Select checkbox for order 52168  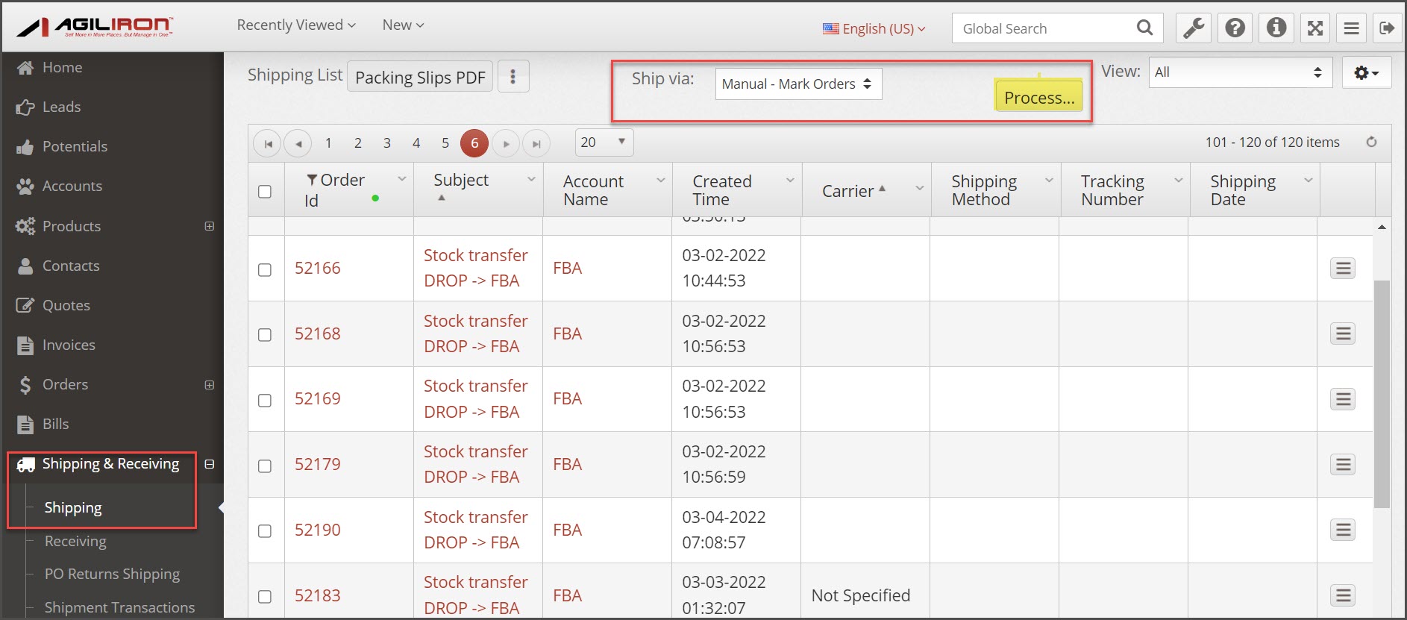(265, 335)
